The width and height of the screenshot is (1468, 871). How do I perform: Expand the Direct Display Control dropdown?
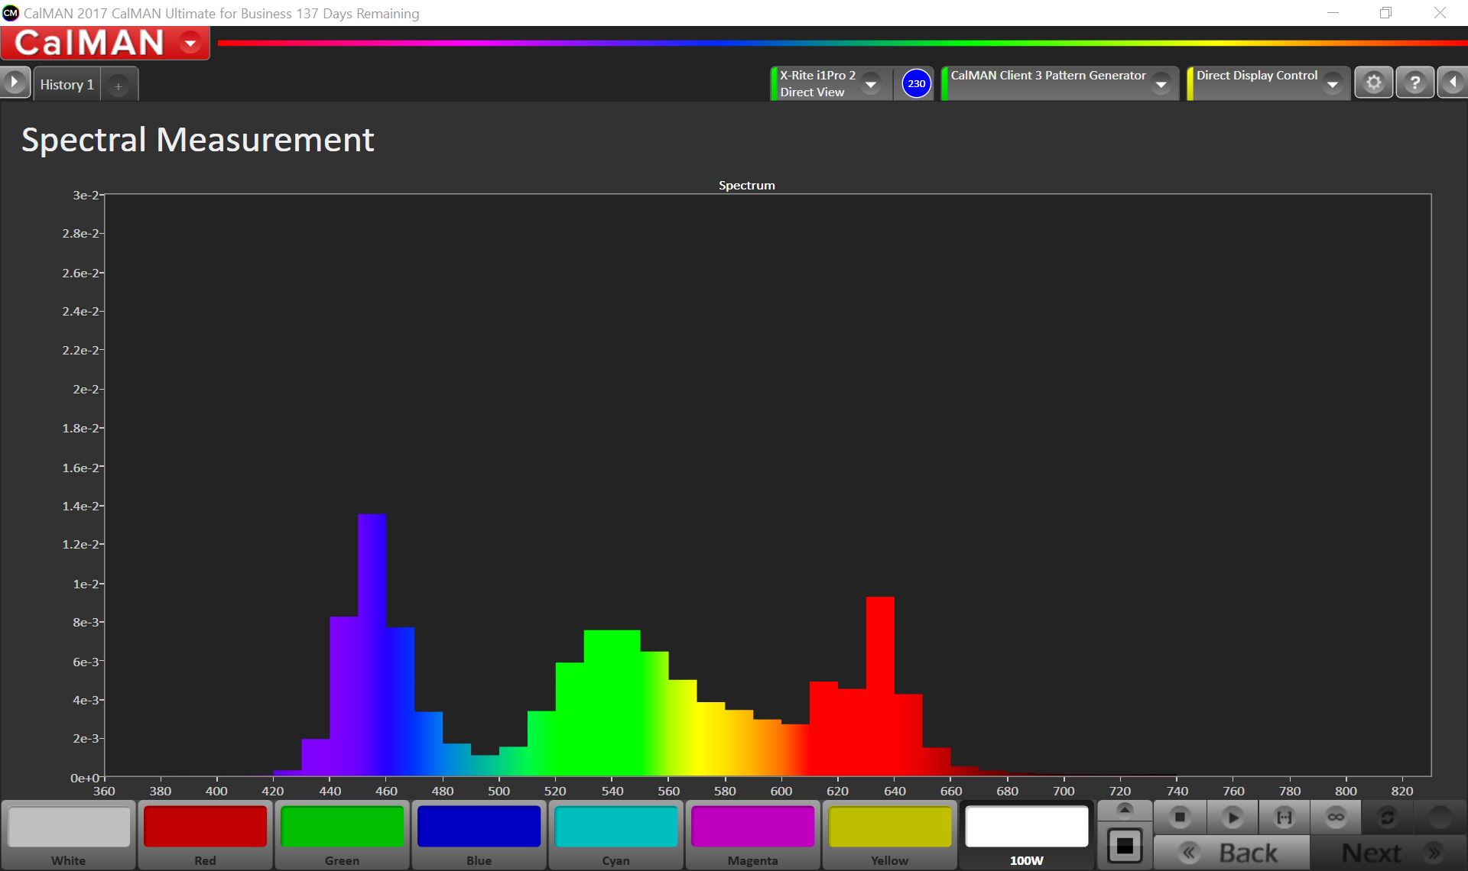1332,83
